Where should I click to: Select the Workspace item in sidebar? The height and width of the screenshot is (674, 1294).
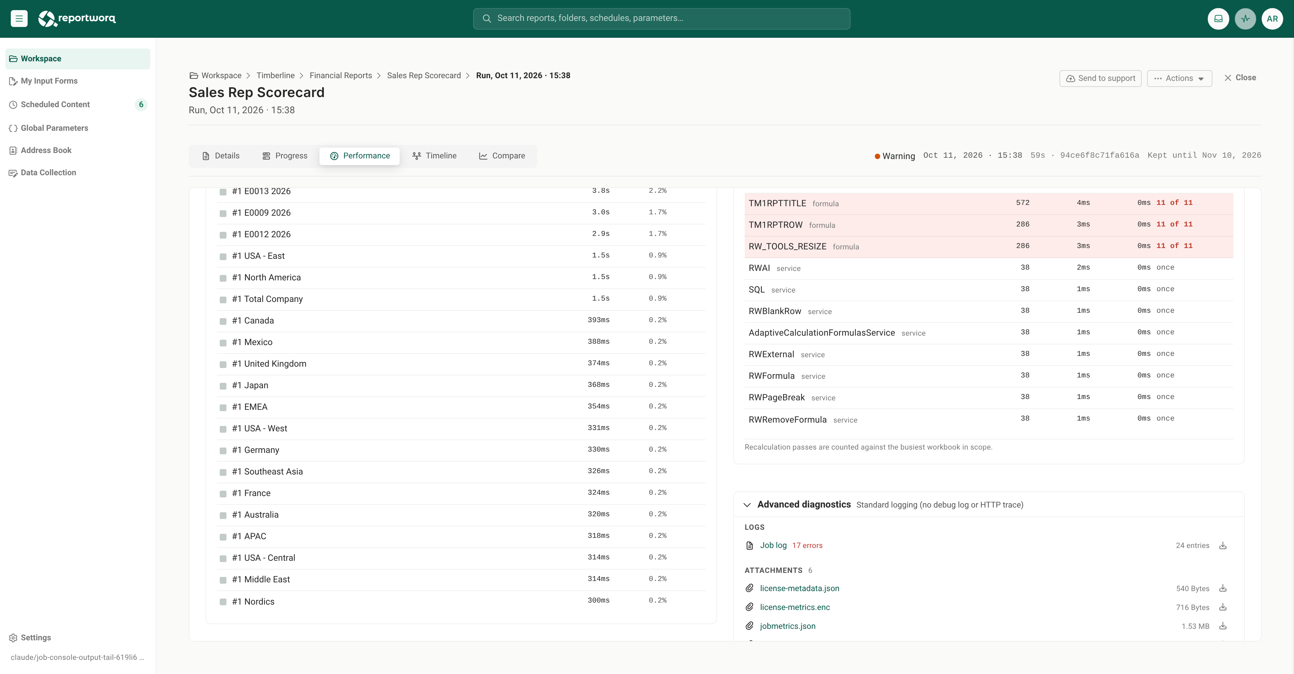(x=78, y=59)
